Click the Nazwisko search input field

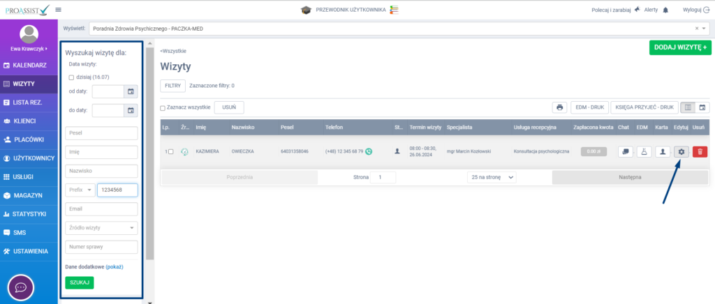pos(101,172)
